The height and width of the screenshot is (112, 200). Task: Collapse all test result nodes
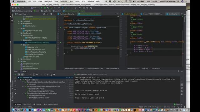[37, 75]
